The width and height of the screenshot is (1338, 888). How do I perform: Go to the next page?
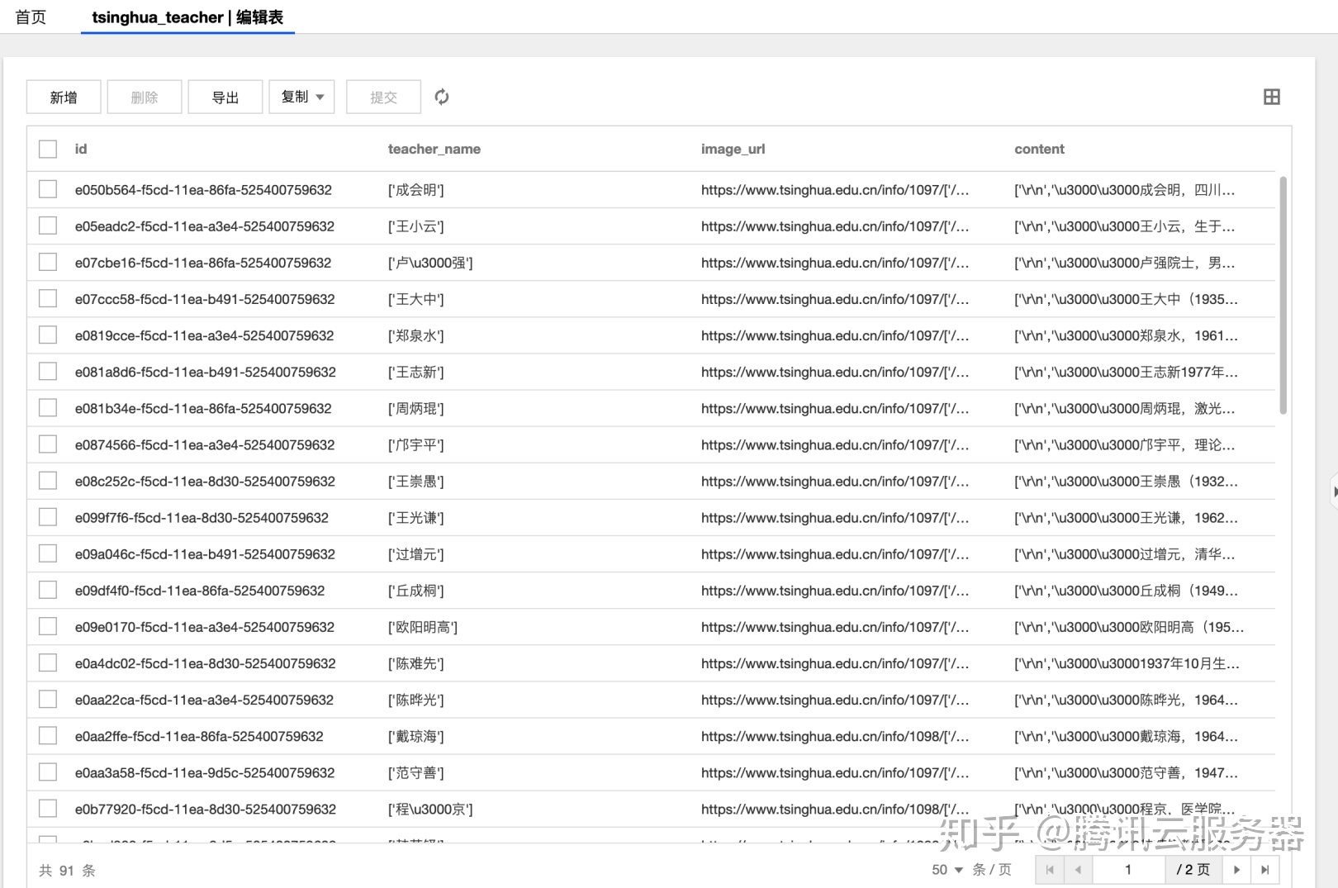1236,870
